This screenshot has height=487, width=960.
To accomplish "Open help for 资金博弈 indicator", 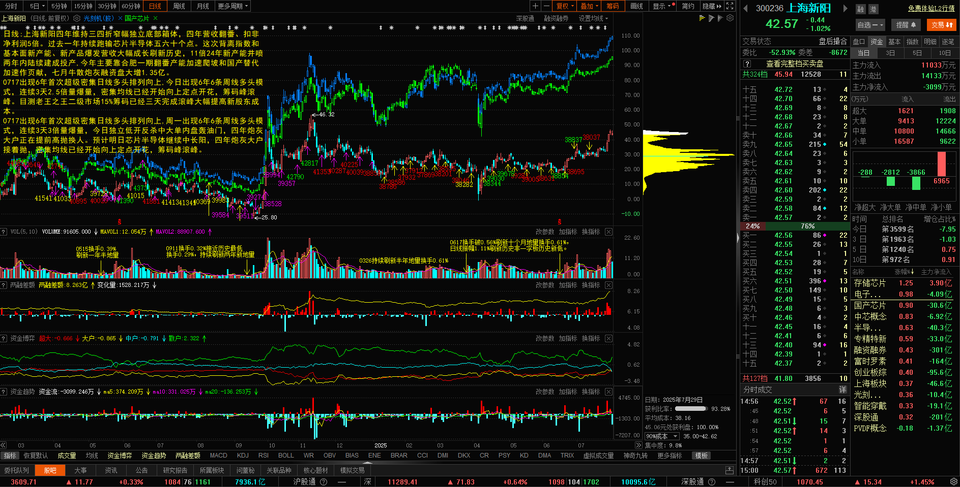I will pyautogui.click(x=4, y=338).
